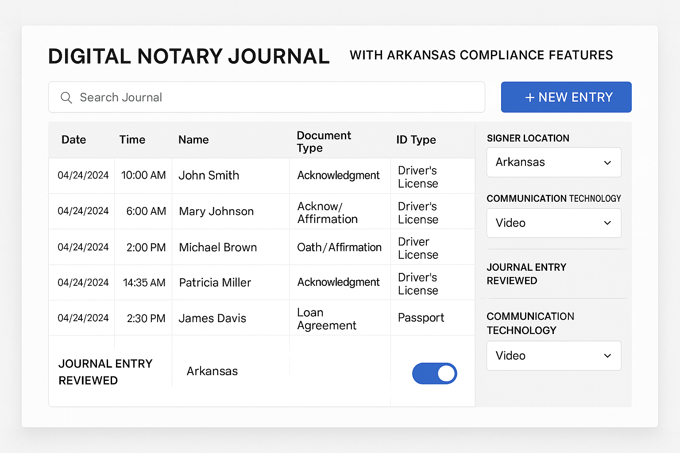Click the search magnifier icon
Viewport: 680px width, 453px height.
tap(66, 97)
